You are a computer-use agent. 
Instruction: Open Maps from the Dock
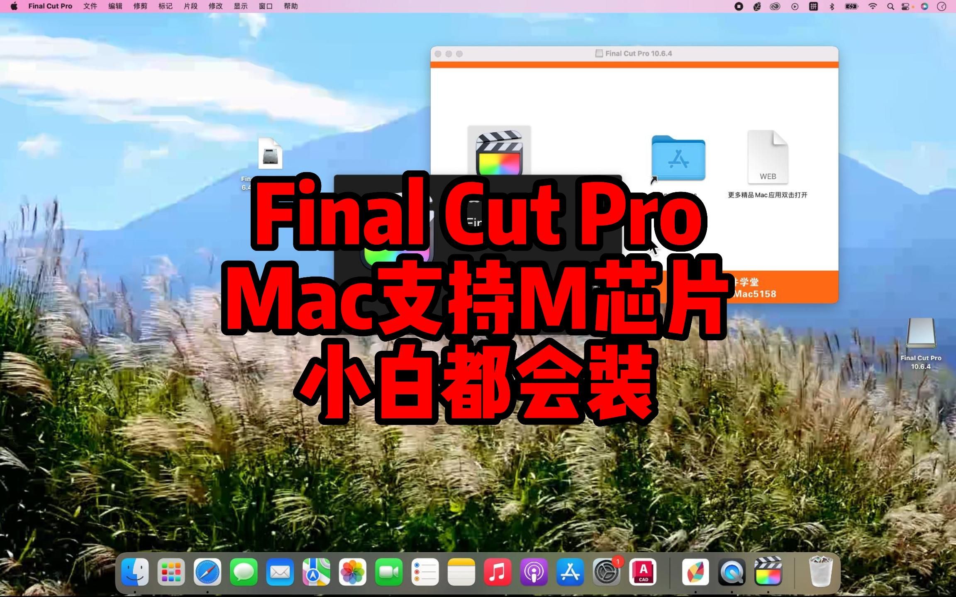pyautogui.click(x=316, y=572)
